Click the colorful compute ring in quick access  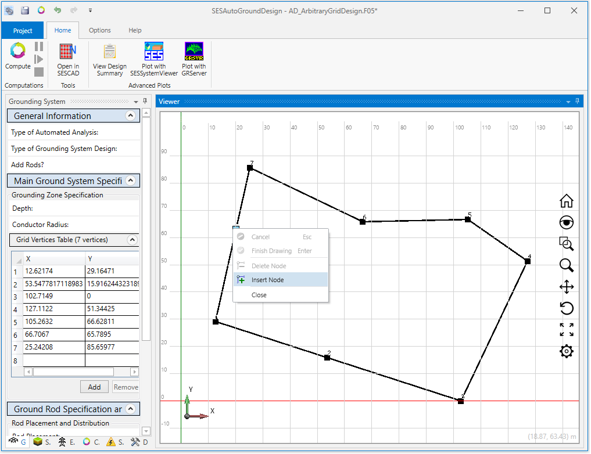pos(41,10)
